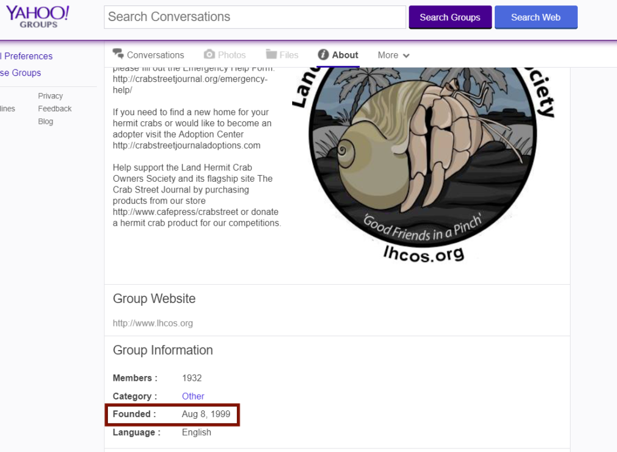Open the Conversations tab speech bubble icon

pos(118,54)
